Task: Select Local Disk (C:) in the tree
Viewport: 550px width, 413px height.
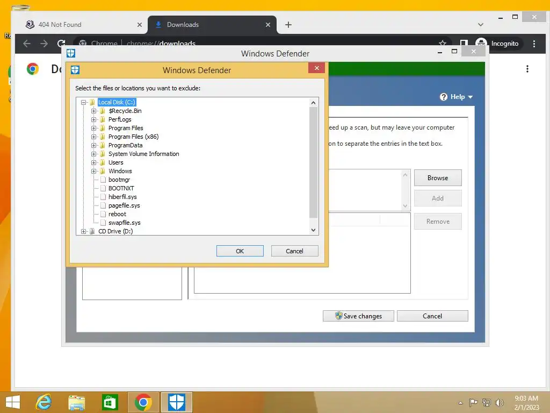Action: (x=117, y=102)
